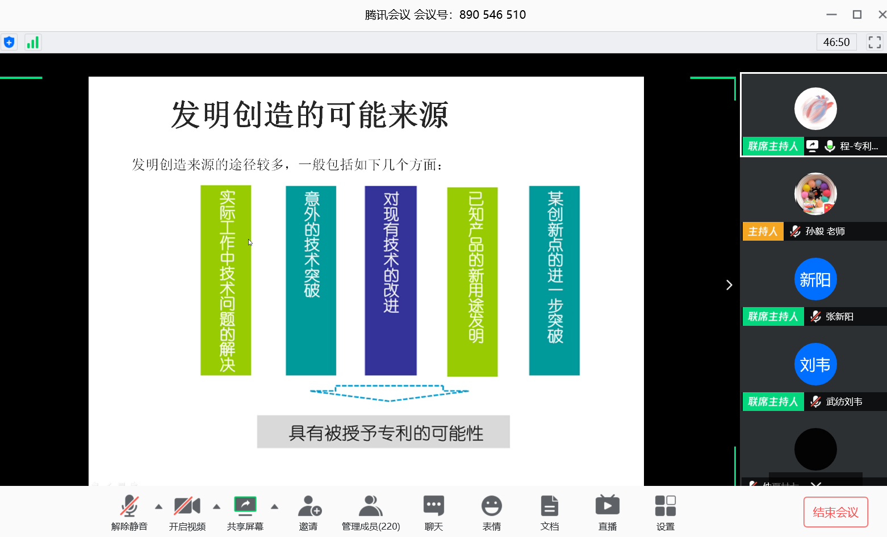Open the 聊天 chat window
Screen dimensions: 887x537
pyautogui.click(x=434, y=513)
